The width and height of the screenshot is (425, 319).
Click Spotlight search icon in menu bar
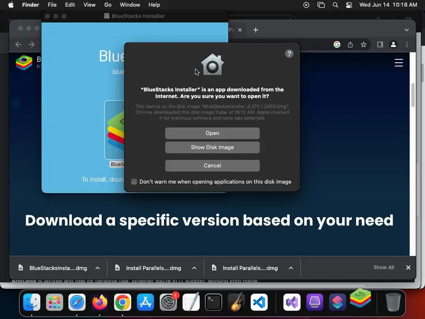click(x=335, y=5)
